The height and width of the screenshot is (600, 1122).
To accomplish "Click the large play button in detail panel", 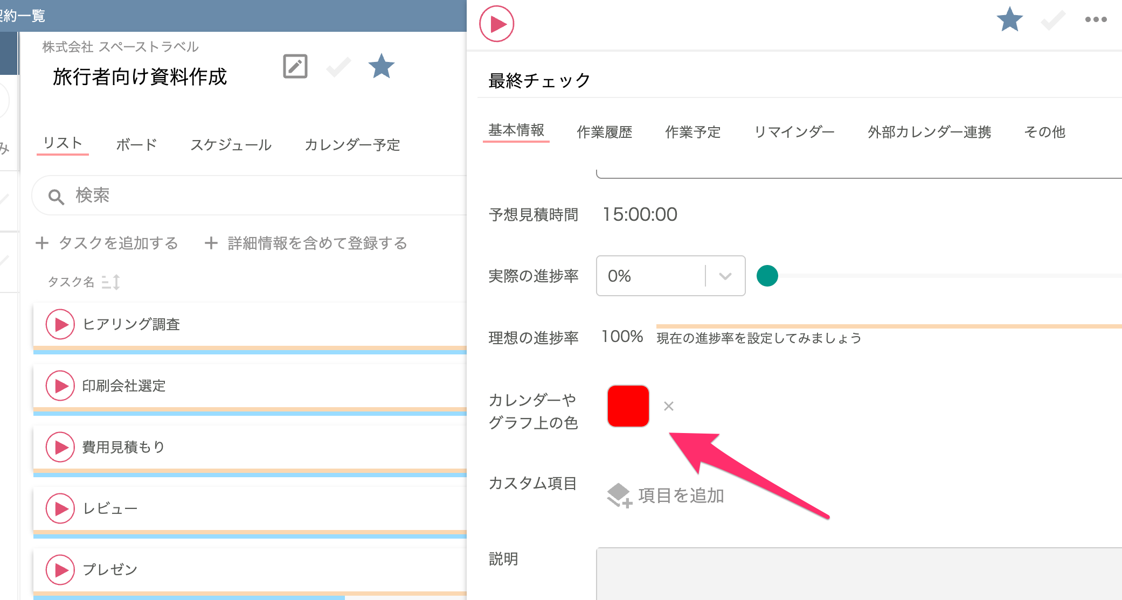I will pyautogui.click(x=496, y=24).
